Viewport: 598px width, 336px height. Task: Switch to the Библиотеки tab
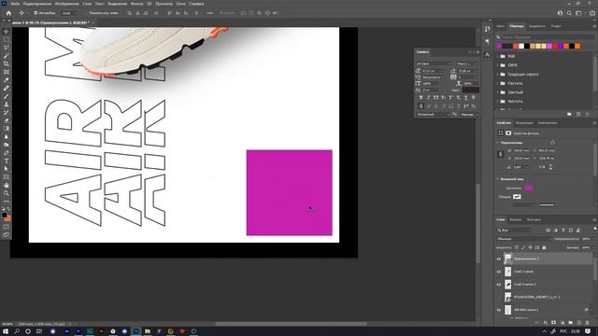548,123
